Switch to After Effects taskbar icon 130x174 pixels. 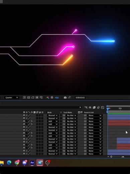tap(32, 163)
